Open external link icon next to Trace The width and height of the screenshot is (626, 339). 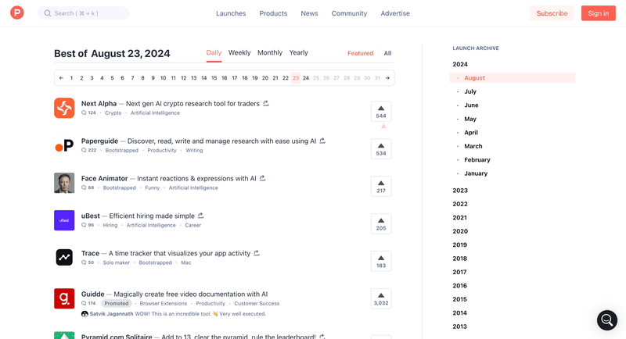click(257, 253)
